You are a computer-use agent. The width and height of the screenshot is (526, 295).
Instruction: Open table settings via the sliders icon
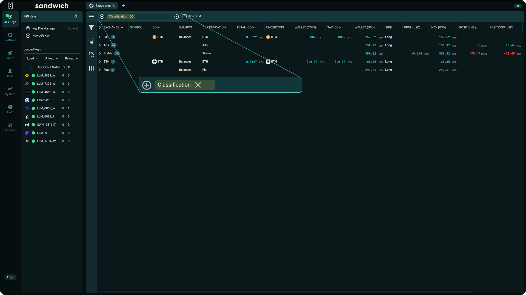tap(92, 68)
